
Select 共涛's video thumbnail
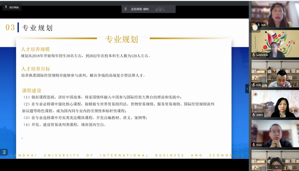(x=274, y=74)
